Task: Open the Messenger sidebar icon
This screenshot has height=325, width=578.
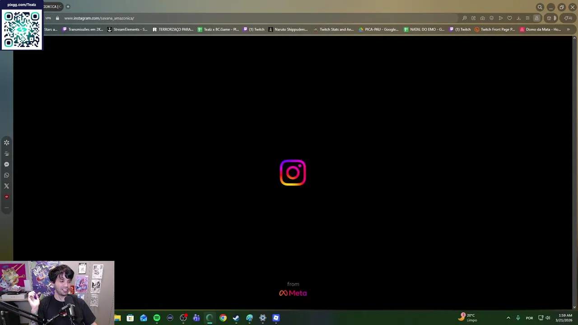Action: coord(6,164)
